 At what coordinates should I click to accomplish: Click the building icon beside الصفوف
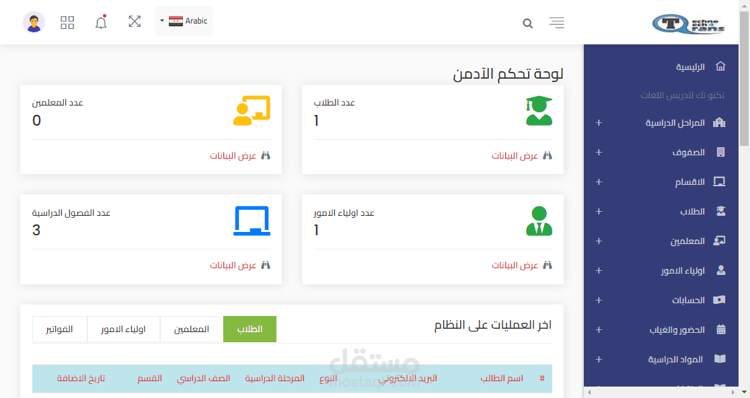pyautogui.click(x=721, y=152)
